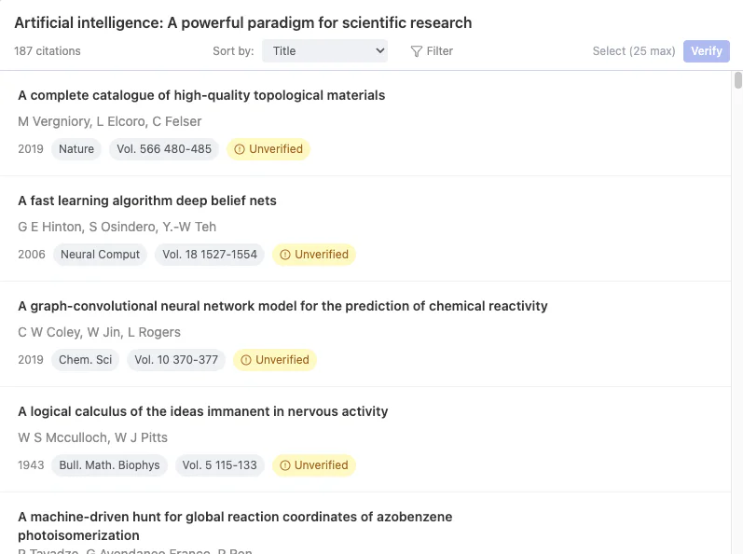Click Unverified badge for logical calculus citation

314,465
